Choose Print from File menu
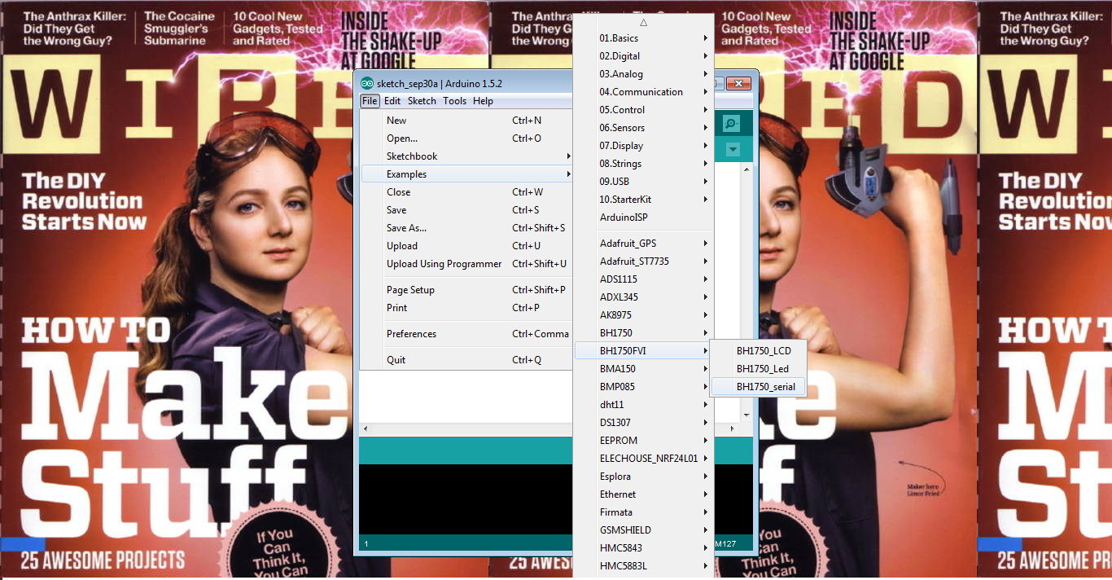Viewport: 1112px width, 580px height. 466,308
